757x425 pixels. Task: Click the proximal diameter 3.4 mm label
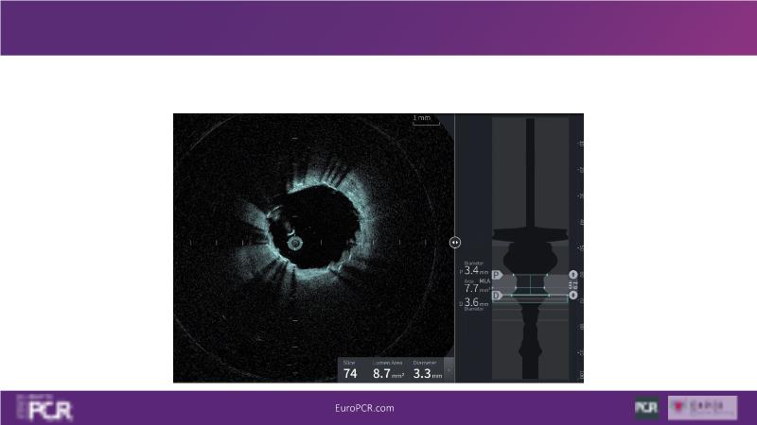pyautogui.click(x=475, y=271)
